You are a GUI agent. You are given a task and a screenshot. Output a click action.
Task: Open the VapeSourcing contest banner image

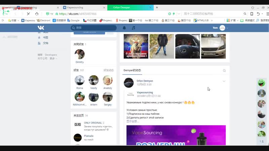tap(176, 135)
